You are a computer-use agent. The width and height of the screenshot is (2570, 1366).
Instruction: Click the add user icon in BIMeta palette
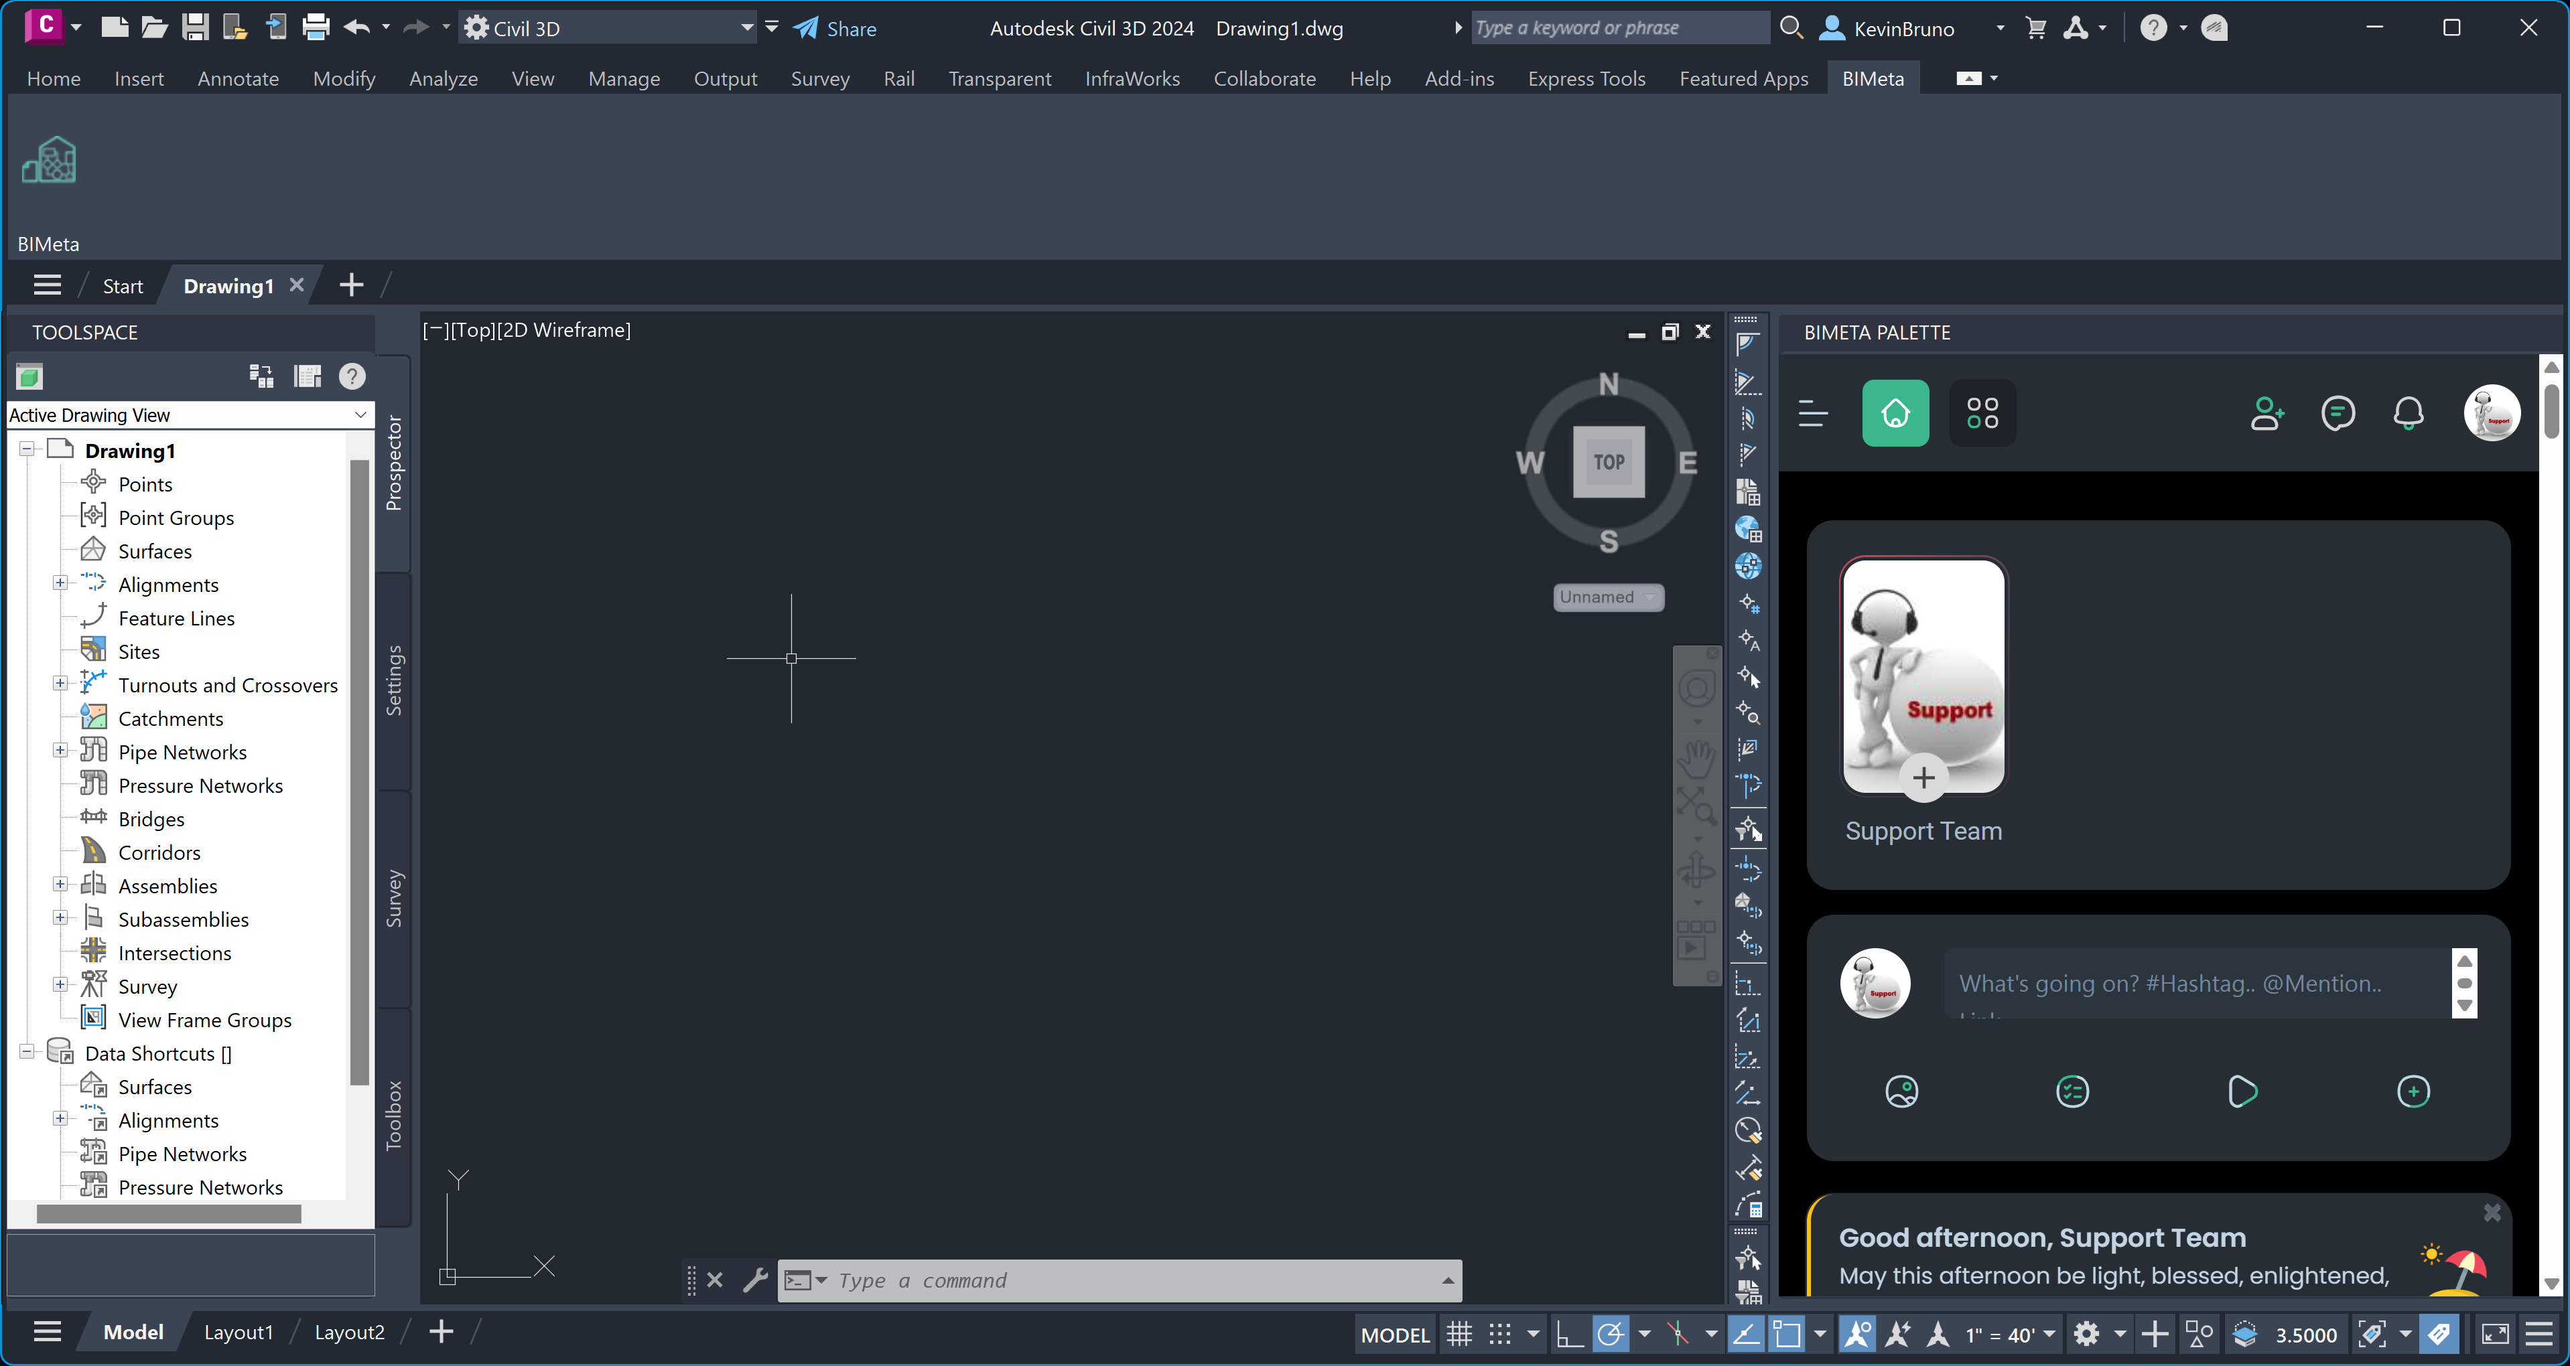(x=2267, y=412)
